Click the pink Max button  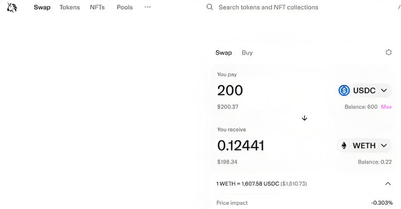tap(386, 107)
